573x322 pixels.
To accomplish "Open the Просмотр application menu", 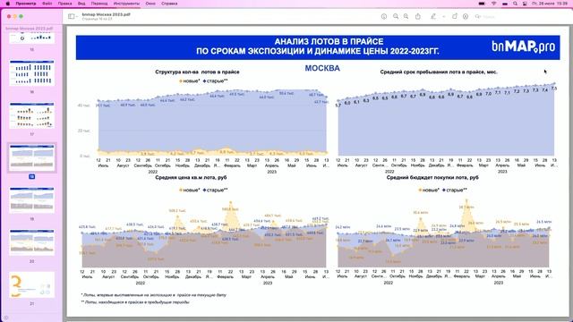I will 26,4.
